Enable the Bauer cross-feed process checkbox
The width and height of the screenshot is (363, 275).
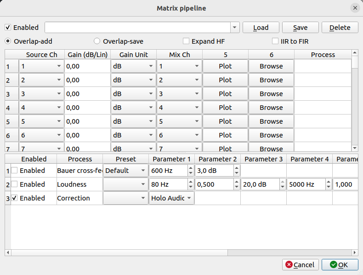click(15, 171)
